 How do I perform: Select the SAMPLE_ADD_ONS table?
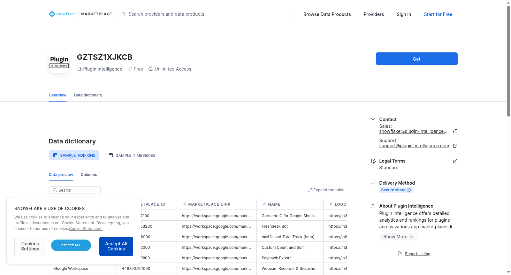tap(74, 155)
